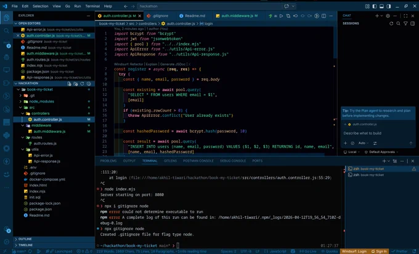Click Windsurf: Login status button
This screenshot has width=419, height=254.
point(354,252)
